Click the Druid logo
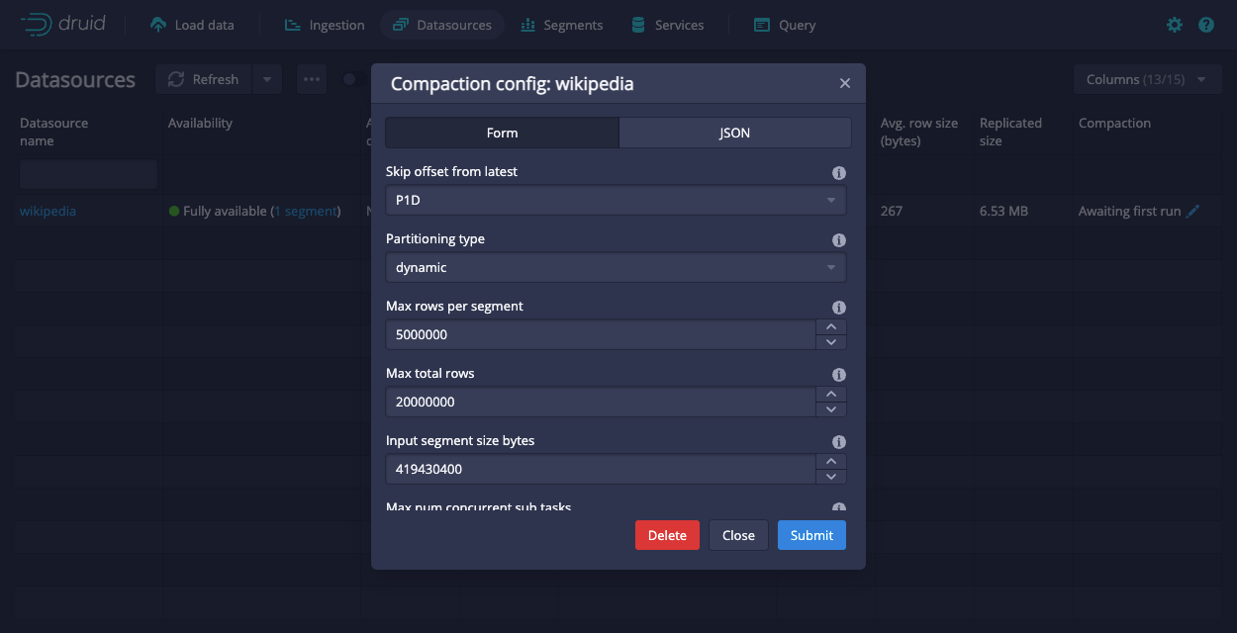 tap(63, 24)
